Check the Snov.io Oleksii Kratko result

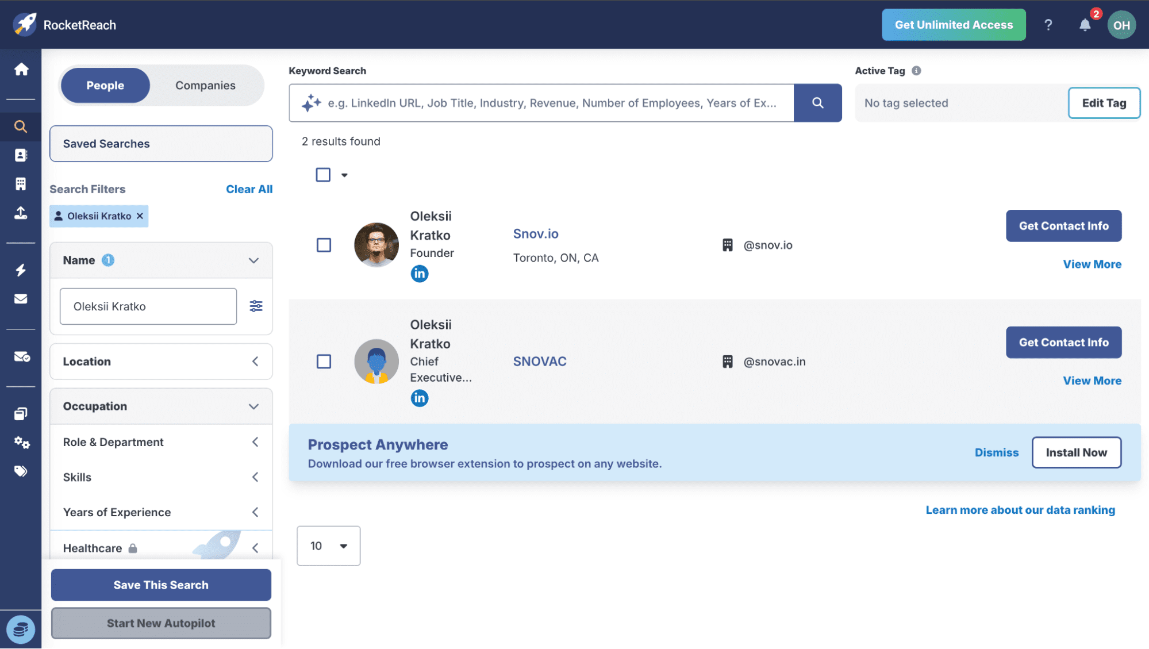point(324,245)
